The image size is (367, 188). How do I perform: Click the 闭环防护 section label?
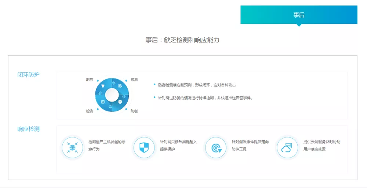coord(29,75)
